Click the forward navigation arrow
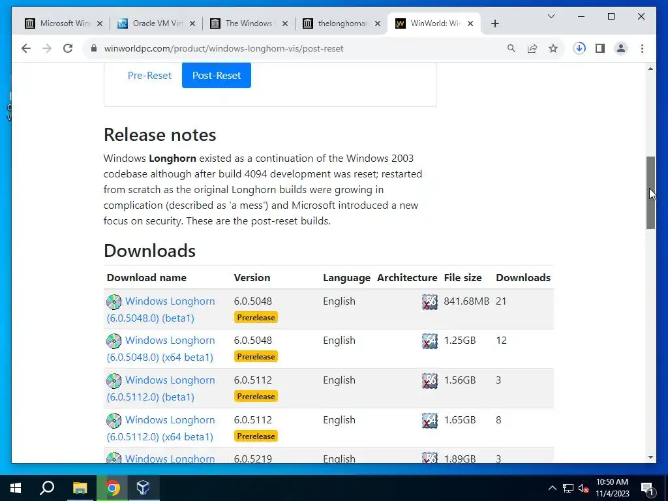This screenshot has height=501, width=668. tap(47, 48)
